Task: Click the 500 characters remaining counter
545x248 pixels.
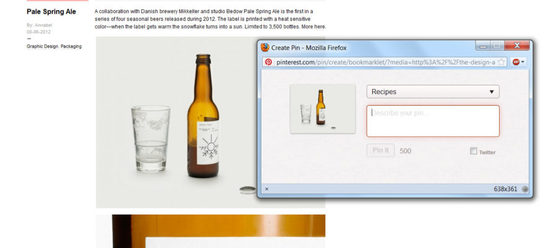Action: (405, 151)
